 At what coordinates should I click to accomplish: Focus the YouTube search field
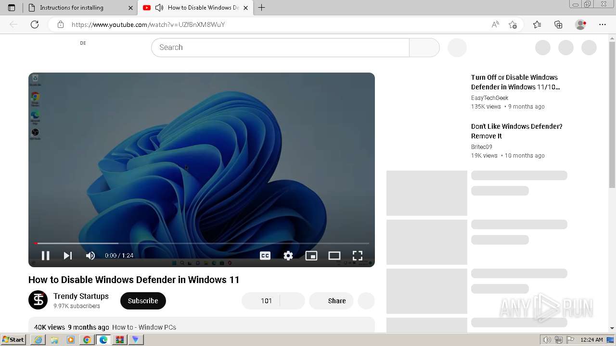(280, 48)
